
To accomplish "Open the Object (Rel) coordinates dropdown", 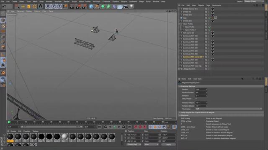I will coord(134,145).
